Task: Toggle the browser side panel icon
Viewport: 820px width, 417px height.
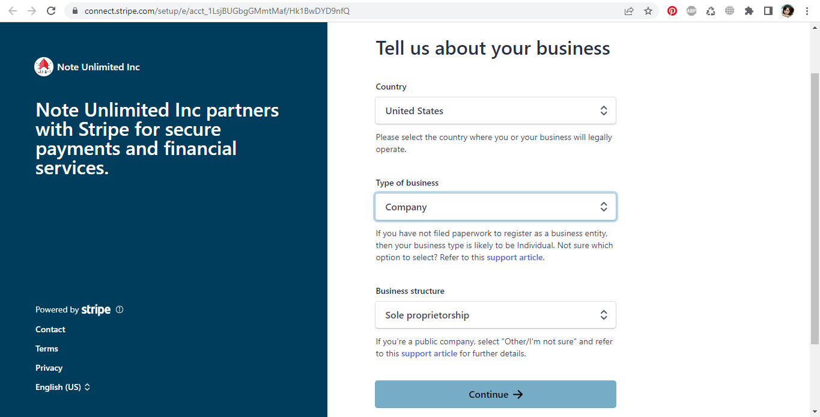Action: [x=768, y=11]
